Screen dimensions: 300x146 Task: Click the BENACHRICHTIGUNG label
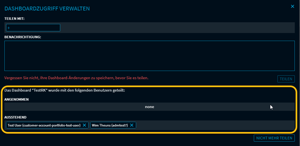pos(23,37)
